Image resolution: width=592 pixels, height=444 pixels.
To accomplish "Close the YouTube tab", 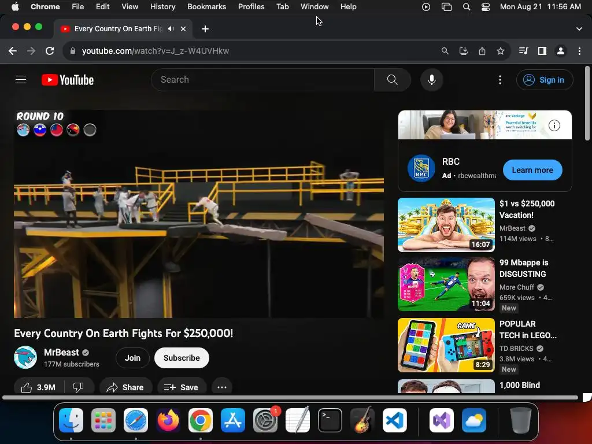I will (183, 29).
